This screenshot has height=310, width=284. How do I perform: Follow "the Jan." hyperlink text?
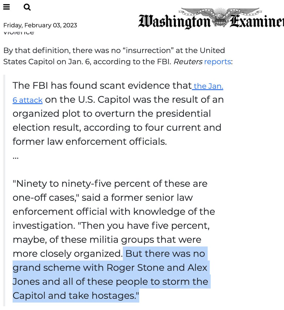(208, 86)
